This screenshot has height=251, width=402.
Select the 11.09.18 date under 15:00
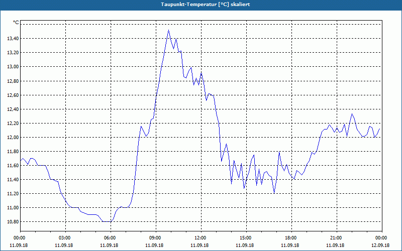click(245, 245)
